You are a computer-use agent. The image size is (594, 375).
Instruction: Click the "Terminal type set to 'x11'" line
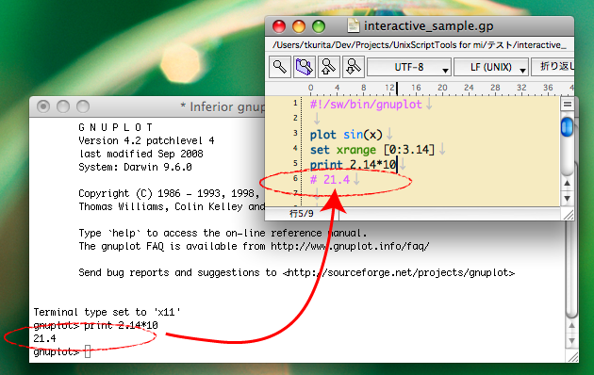pos(107,312)
